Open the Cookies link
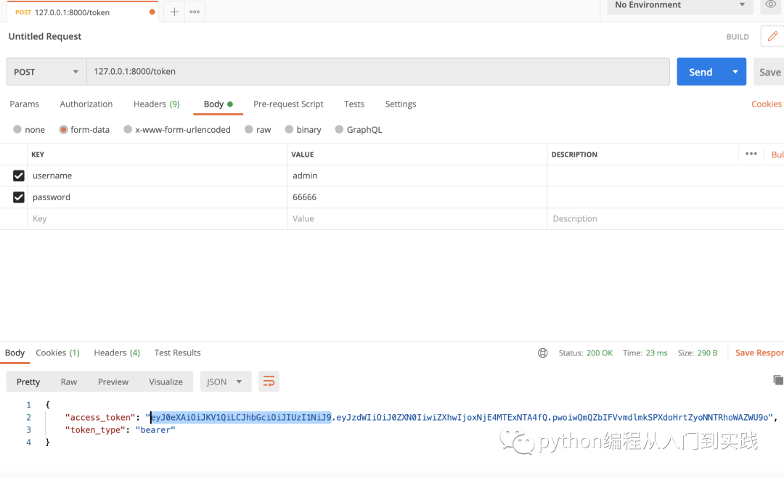 [766, 104]
